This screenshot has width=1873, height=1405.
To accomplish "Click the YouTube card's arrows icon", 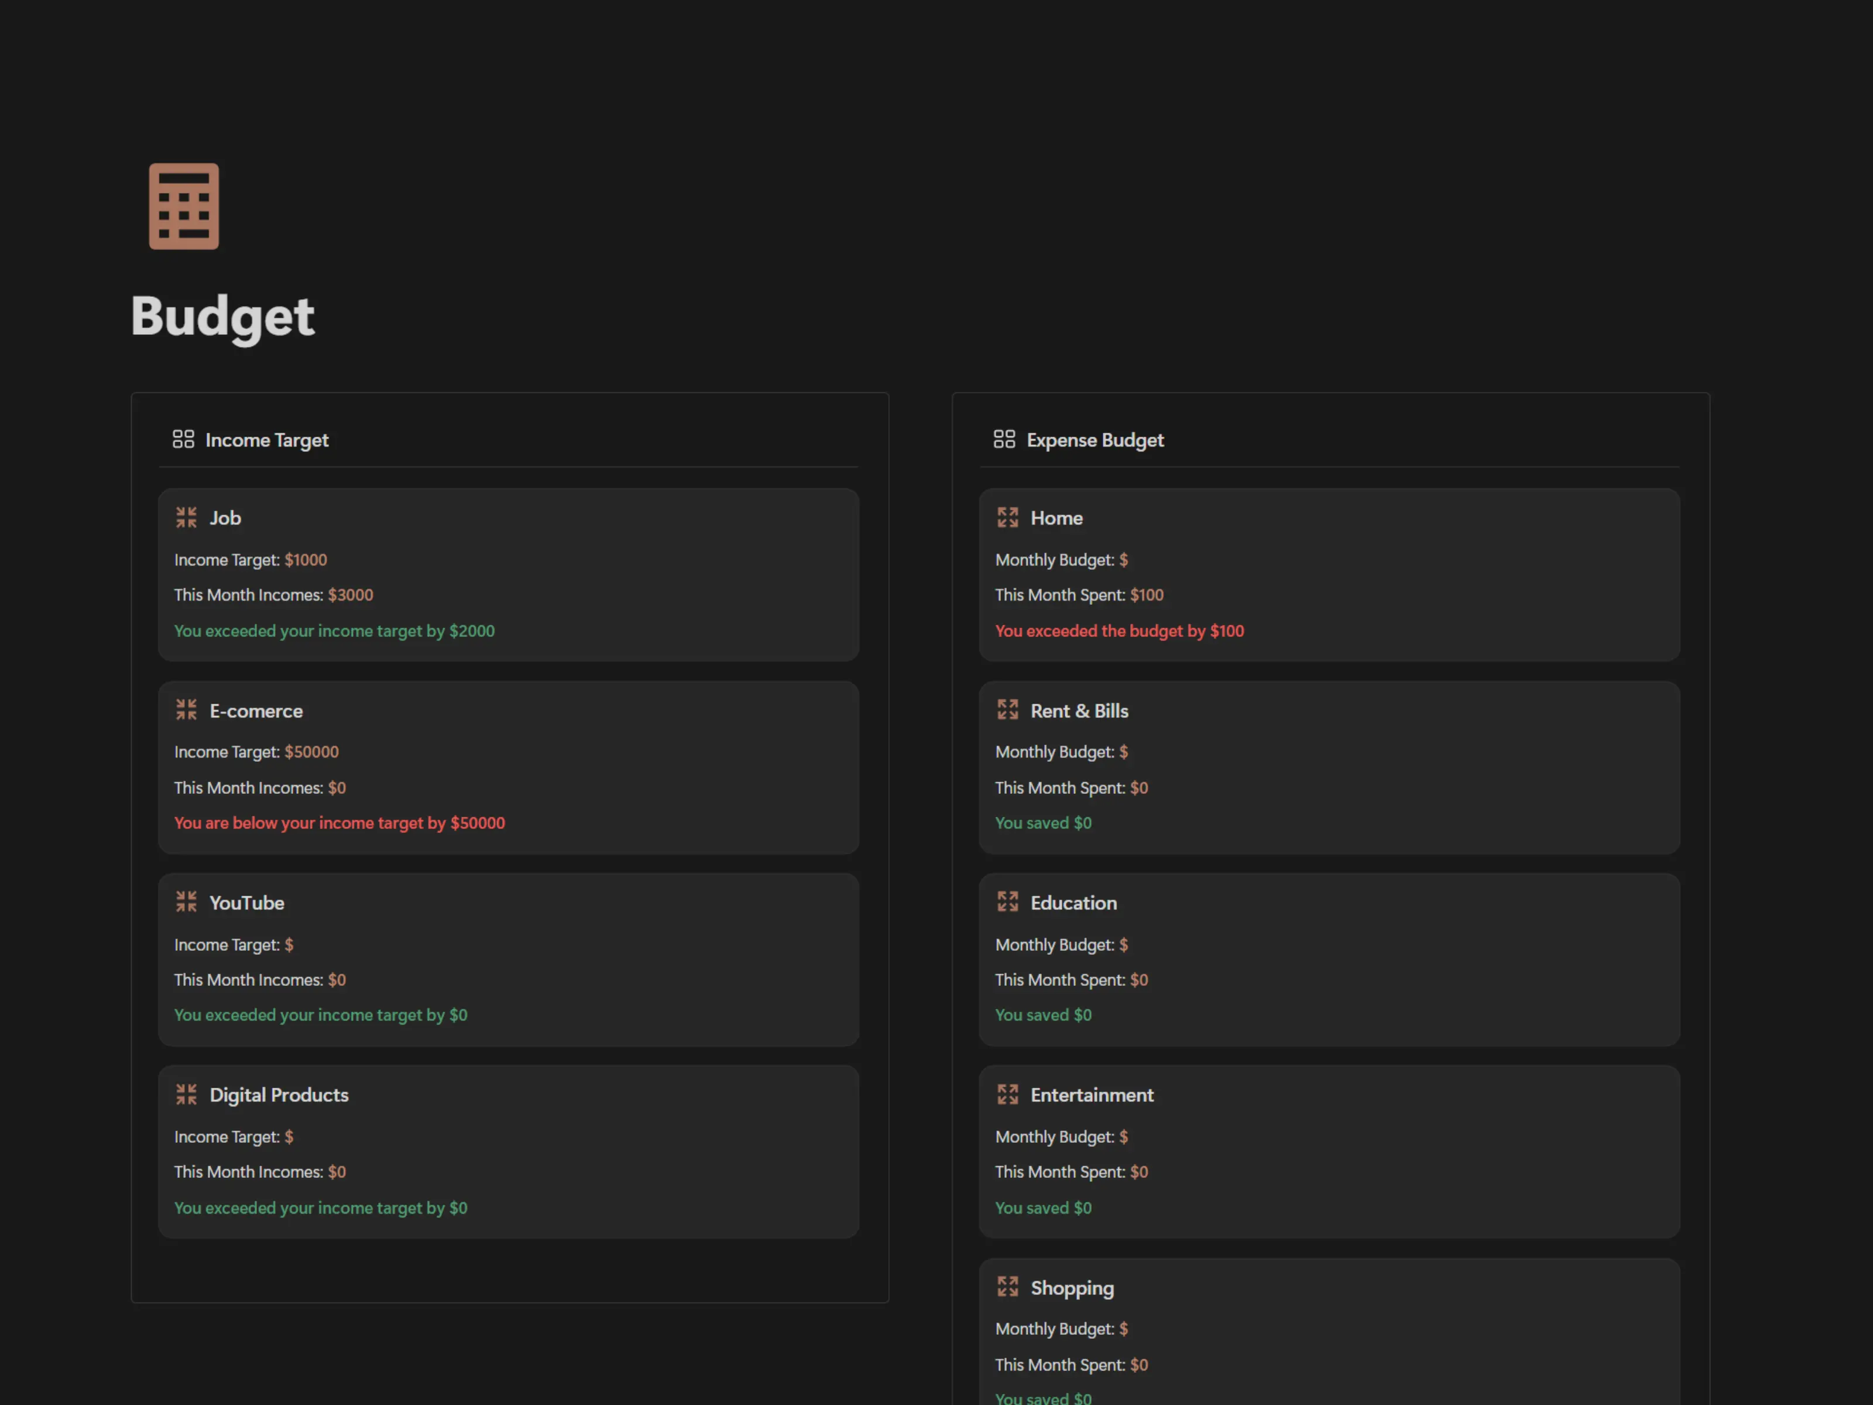I will click(186, 902).
